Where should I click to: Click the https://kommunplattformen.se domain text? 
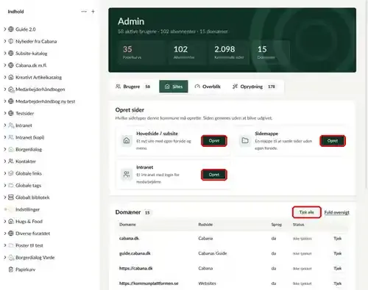149,283
